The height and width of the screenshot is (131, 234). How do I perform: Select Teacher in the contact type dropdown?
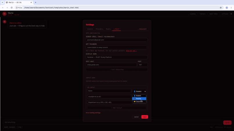(139, 99)
